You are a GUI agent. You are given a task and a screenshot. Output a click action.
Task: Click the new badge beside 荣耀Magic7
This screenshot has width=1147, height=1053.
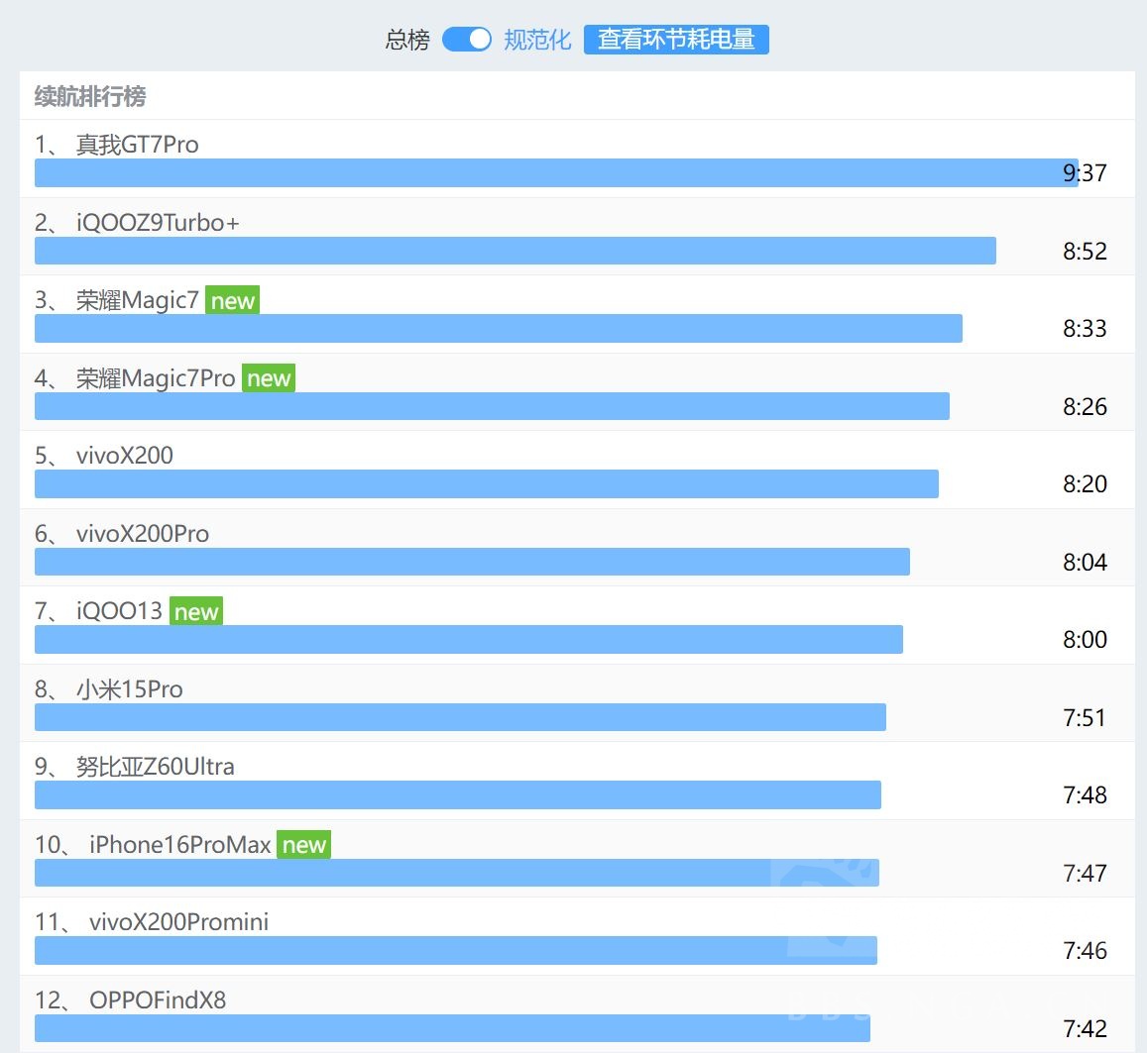(233, 300)
